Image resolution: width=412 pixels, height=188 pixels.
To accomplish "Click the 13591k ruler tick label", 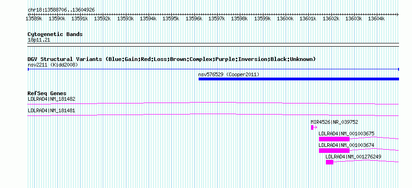I will [80, 18].
